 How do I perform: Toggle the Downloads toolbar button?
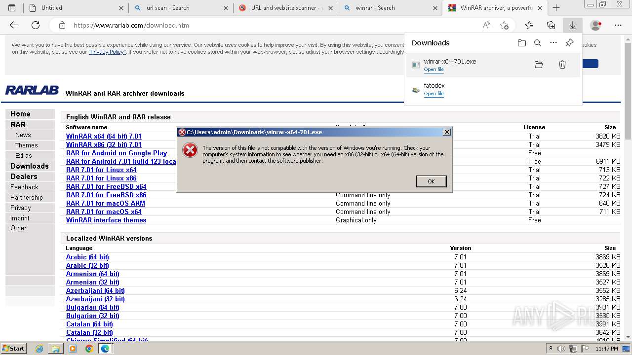[x=573, y=25]
